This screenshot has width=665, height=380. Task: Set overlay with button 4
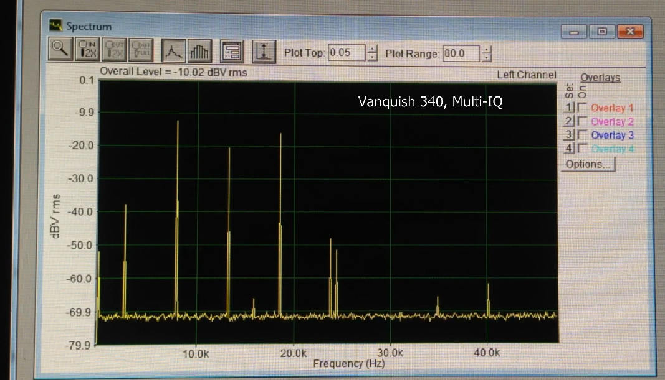[x=569, y=149]
